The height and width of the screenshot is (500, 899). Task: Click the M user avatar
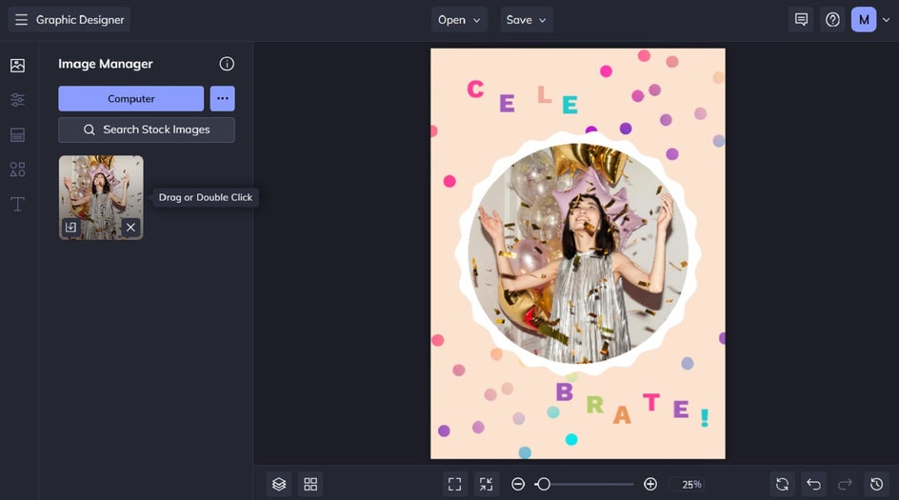coord(864,19)
